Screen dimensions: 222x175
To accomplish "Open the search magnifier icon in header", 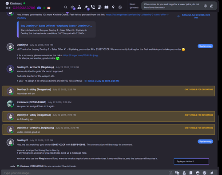I will click(66, 7).
